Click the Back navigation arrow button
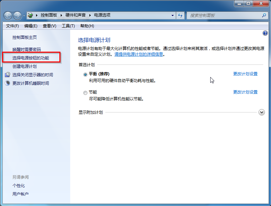Viewport: 271px width, 206px height. [8, 16]
